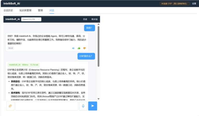Open the 管理 tab
This screenshot has width=199, height=116.
40,10
